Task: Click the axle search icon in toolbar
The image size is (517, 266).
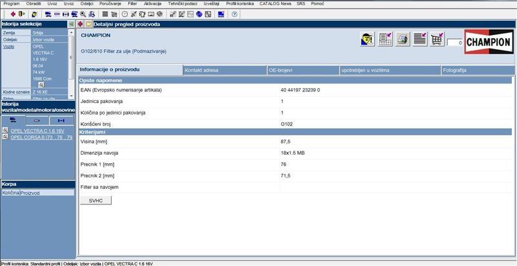Action: pos(66,14)
